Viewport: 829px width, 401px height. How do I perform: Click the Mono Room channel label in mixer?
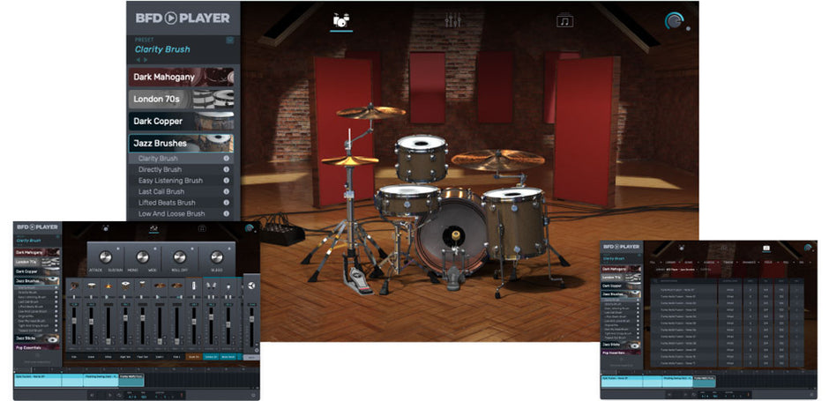pos(228,357)
